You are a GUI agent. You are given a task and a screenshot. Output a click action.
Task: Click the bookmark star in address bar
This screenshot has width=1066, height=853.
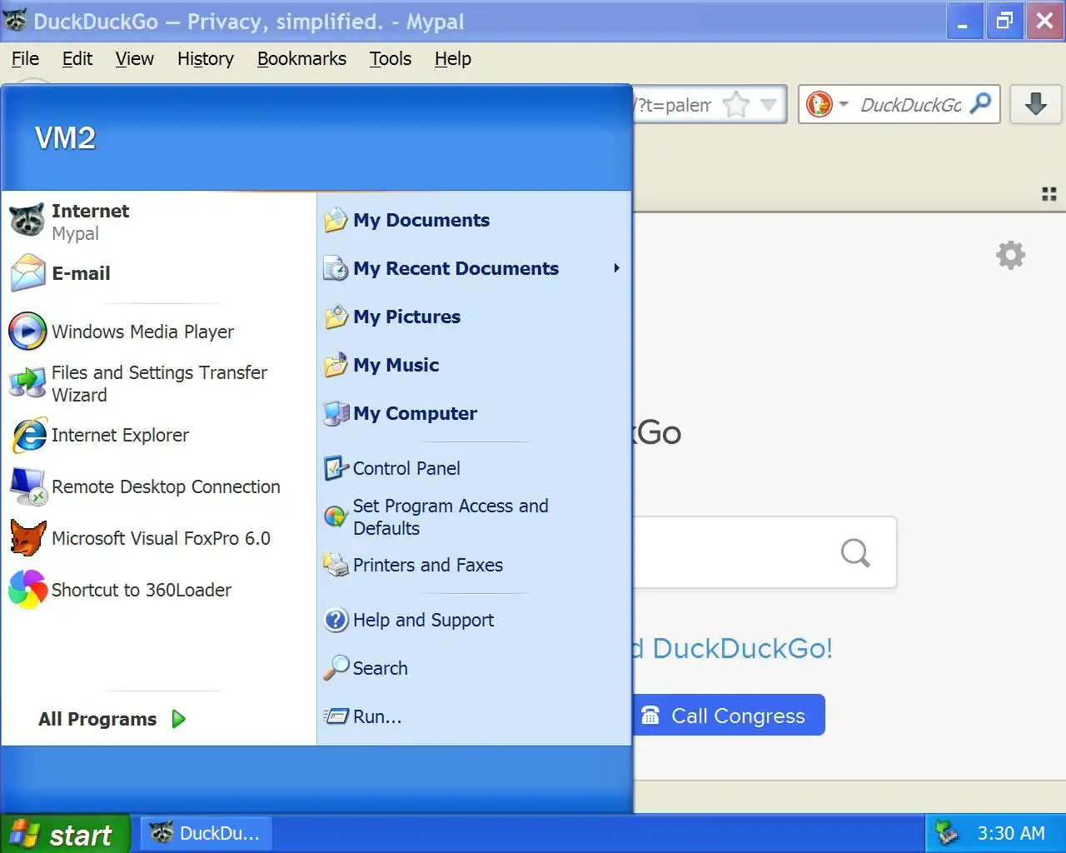736,105
